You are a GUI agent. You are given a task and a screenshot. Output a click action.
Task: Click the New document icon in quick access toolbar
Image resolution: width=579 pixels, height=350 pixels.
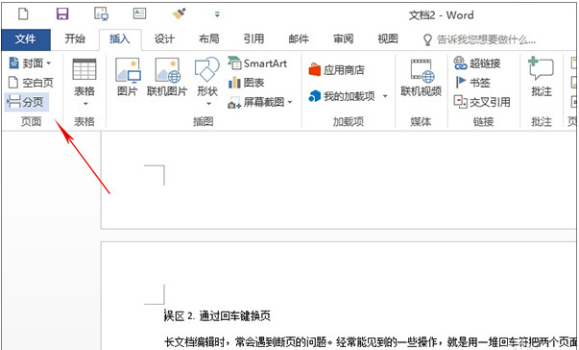[23, 14]
